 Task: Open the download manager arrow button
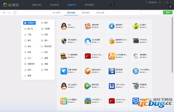coord(113,5)
